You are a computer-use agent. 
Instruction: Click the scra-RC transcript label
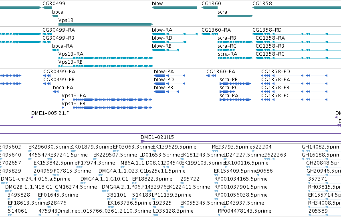[227, 46]
